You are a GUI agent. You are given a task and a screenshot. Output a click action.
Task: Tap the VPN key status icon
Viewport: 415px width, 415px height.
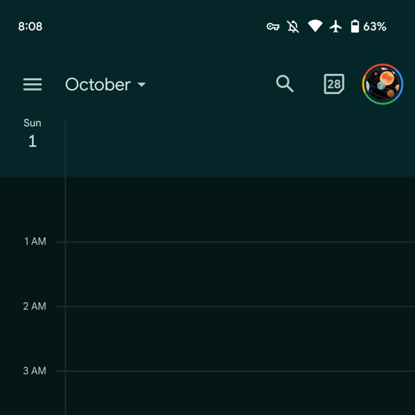click(x=273, y=26)
